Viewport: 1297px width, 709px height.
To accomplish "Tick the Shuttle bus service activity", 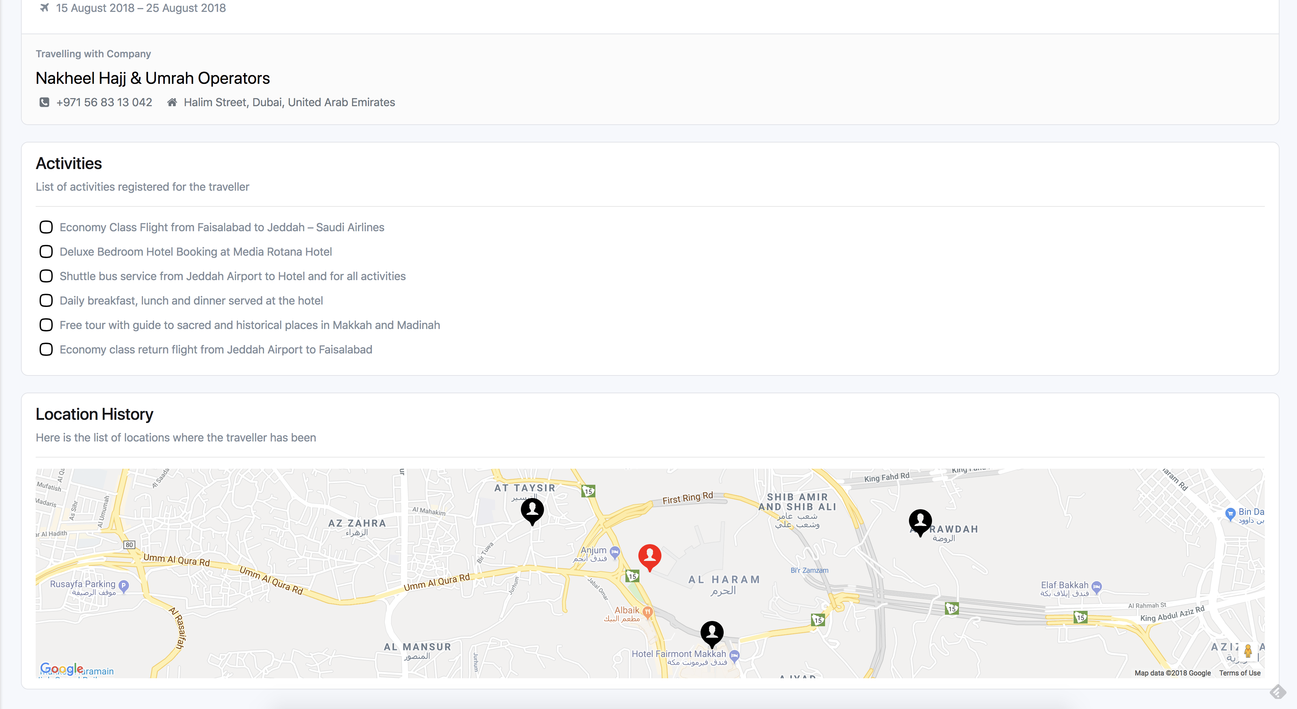I will tap(46, 276).
